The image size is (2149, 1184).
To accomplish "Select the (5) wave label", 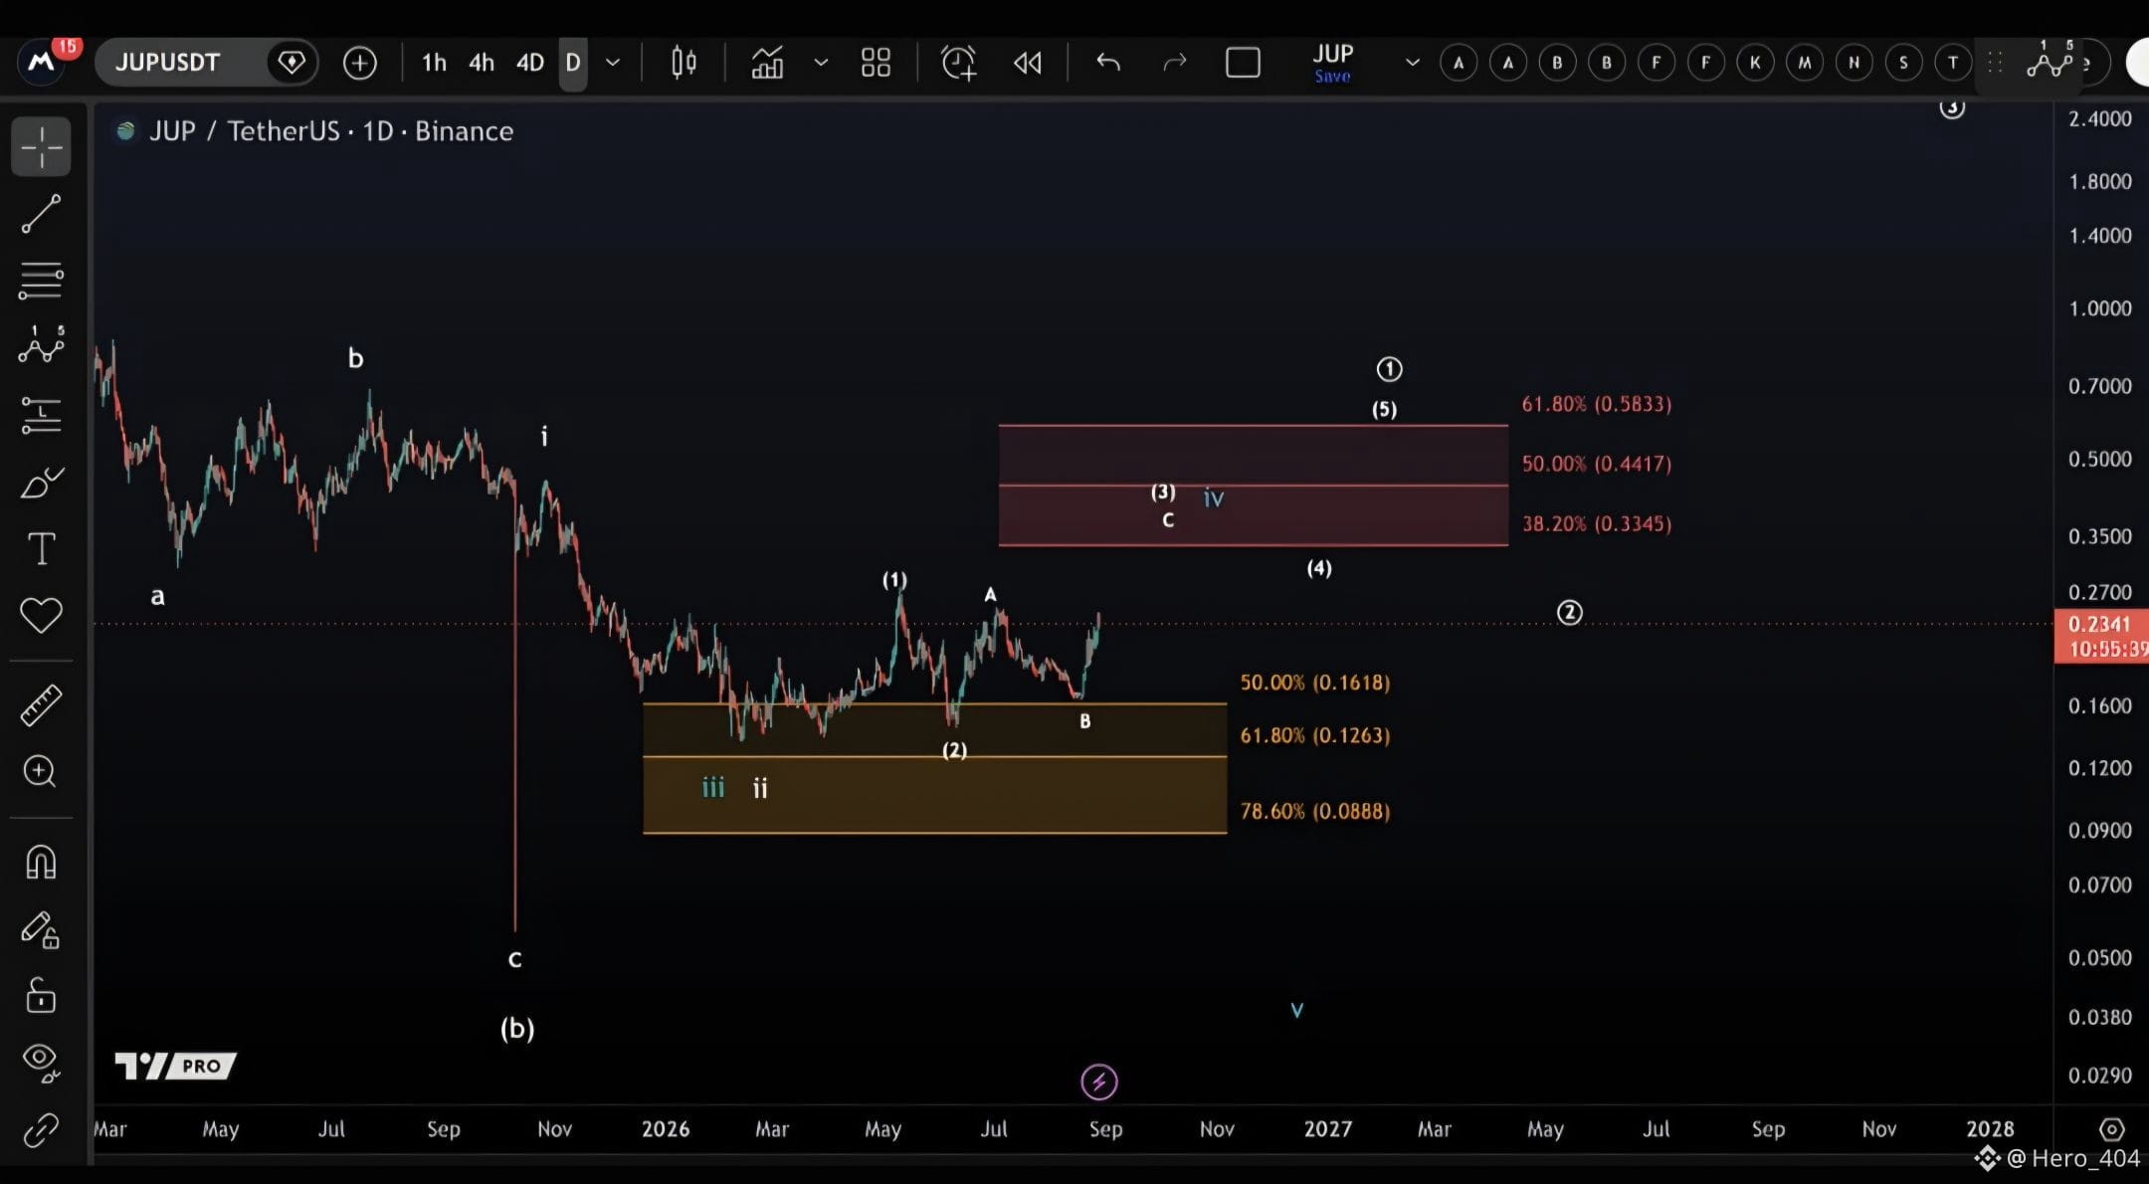I will pos(1384,409).
